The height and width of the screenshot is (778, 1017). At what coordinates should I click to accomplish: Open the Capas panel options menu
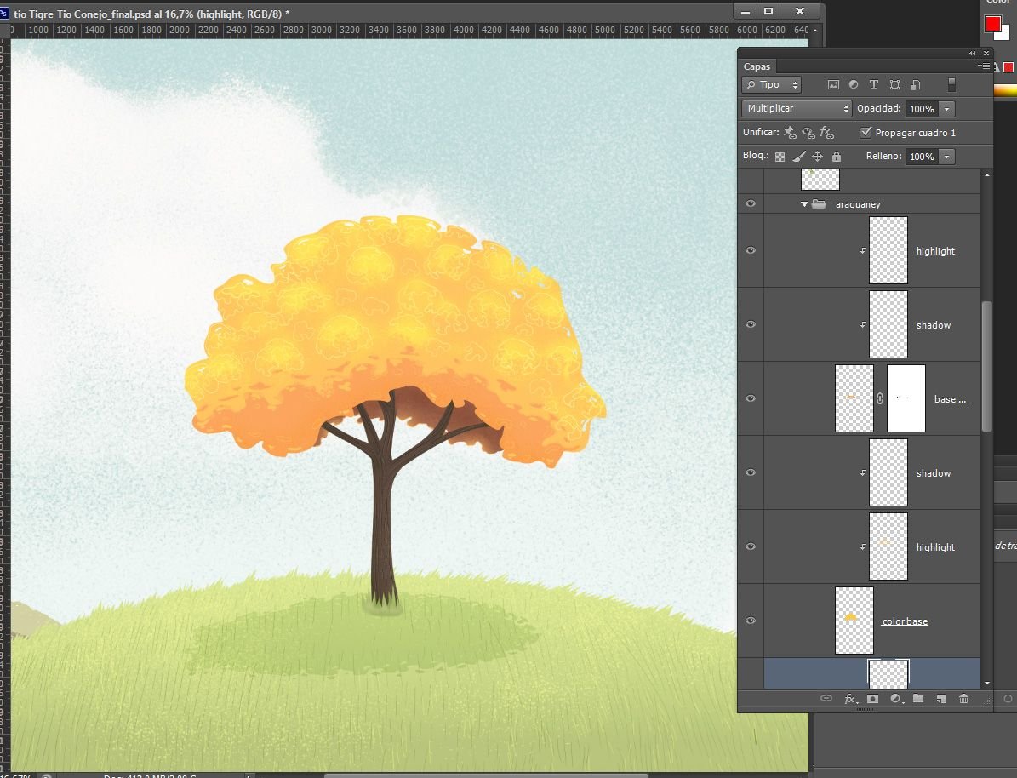(x=985, y=66)
